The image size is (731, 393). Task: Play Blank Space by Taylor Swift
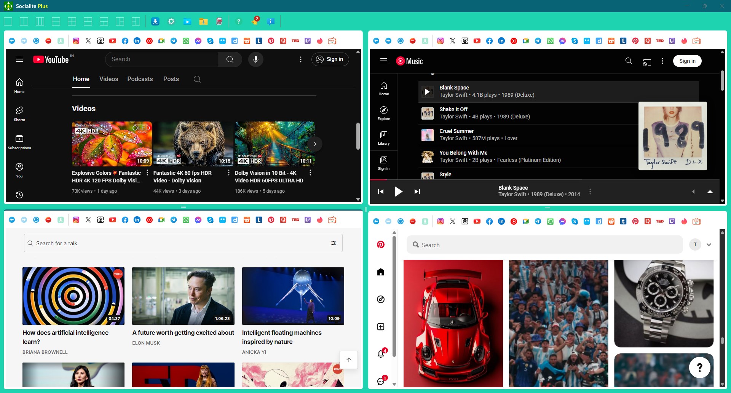[x=427, y=91]
